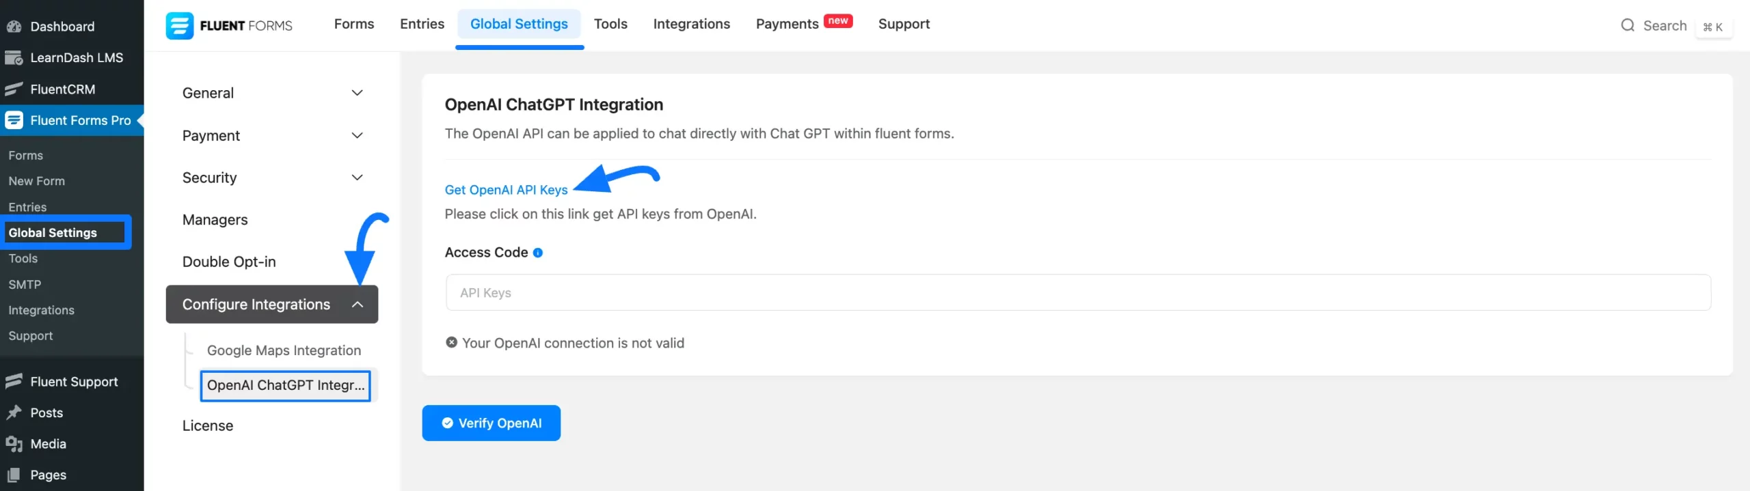Click the LearnDash LMS sidebar icon
The width and height of the screenshot is (1750, 491).
[14, 58]
